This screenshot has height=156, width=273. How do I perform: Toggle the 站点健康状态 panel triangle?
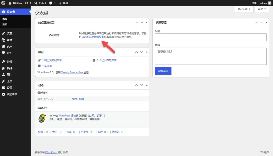pyautogui.click(x=147, y=22)
